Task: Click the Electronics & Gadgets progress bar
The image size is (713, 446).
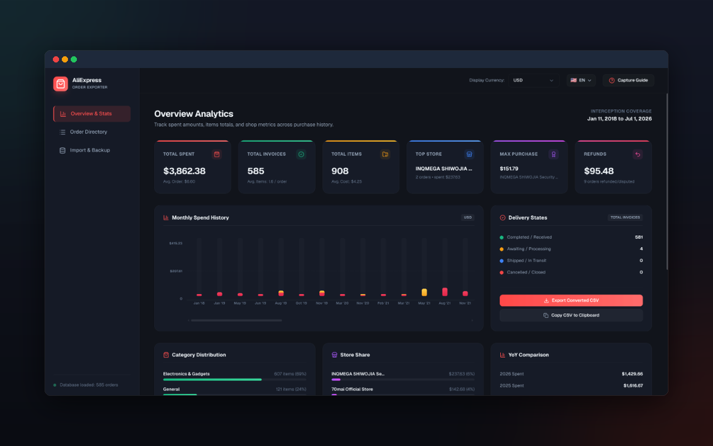Action: coord(235,380)
